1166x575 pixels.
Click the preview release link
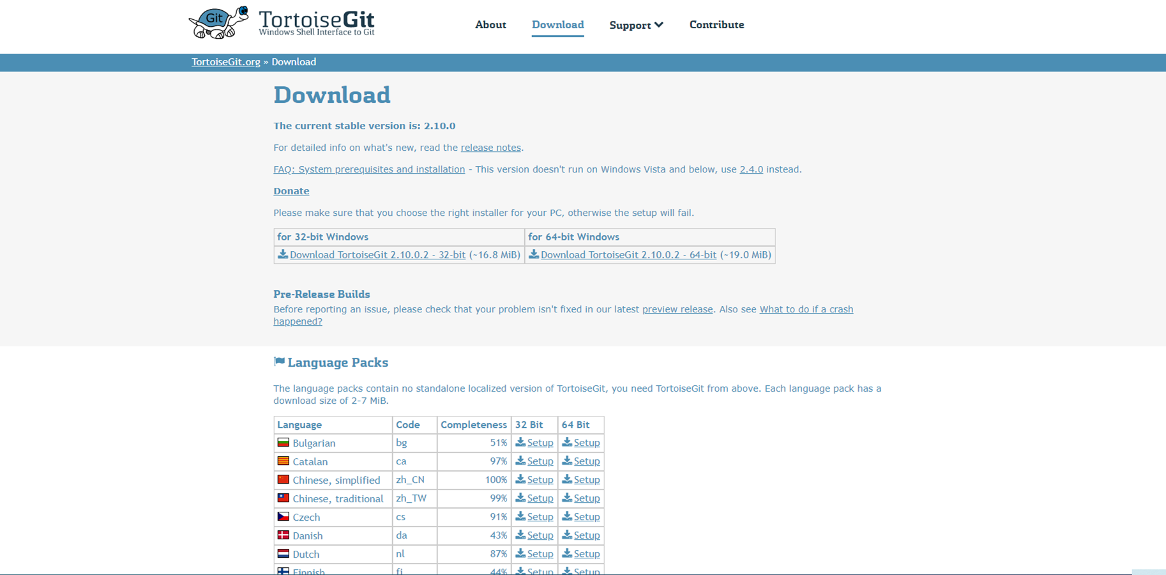(x=678, y=309)
